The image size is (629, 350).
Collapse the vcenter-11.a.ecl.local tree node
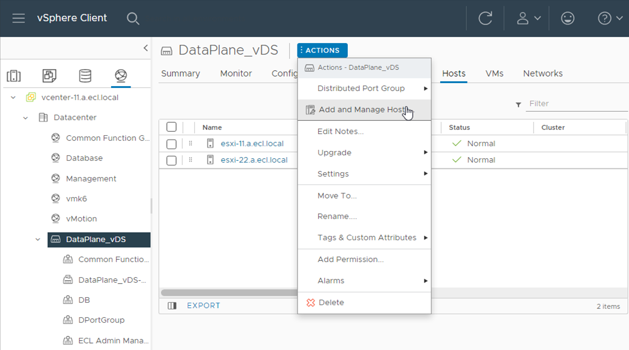13,98
